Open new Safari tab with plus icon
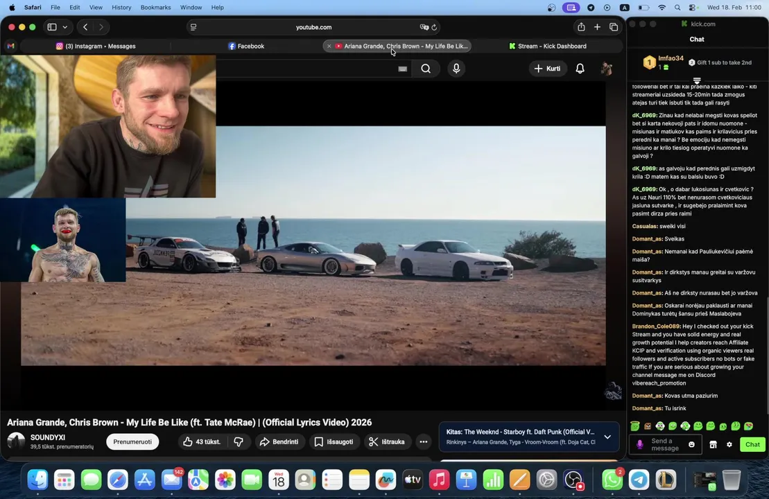The height and width of the screenshot is (499, 769). pyautogui.click(x=597, y=27)
